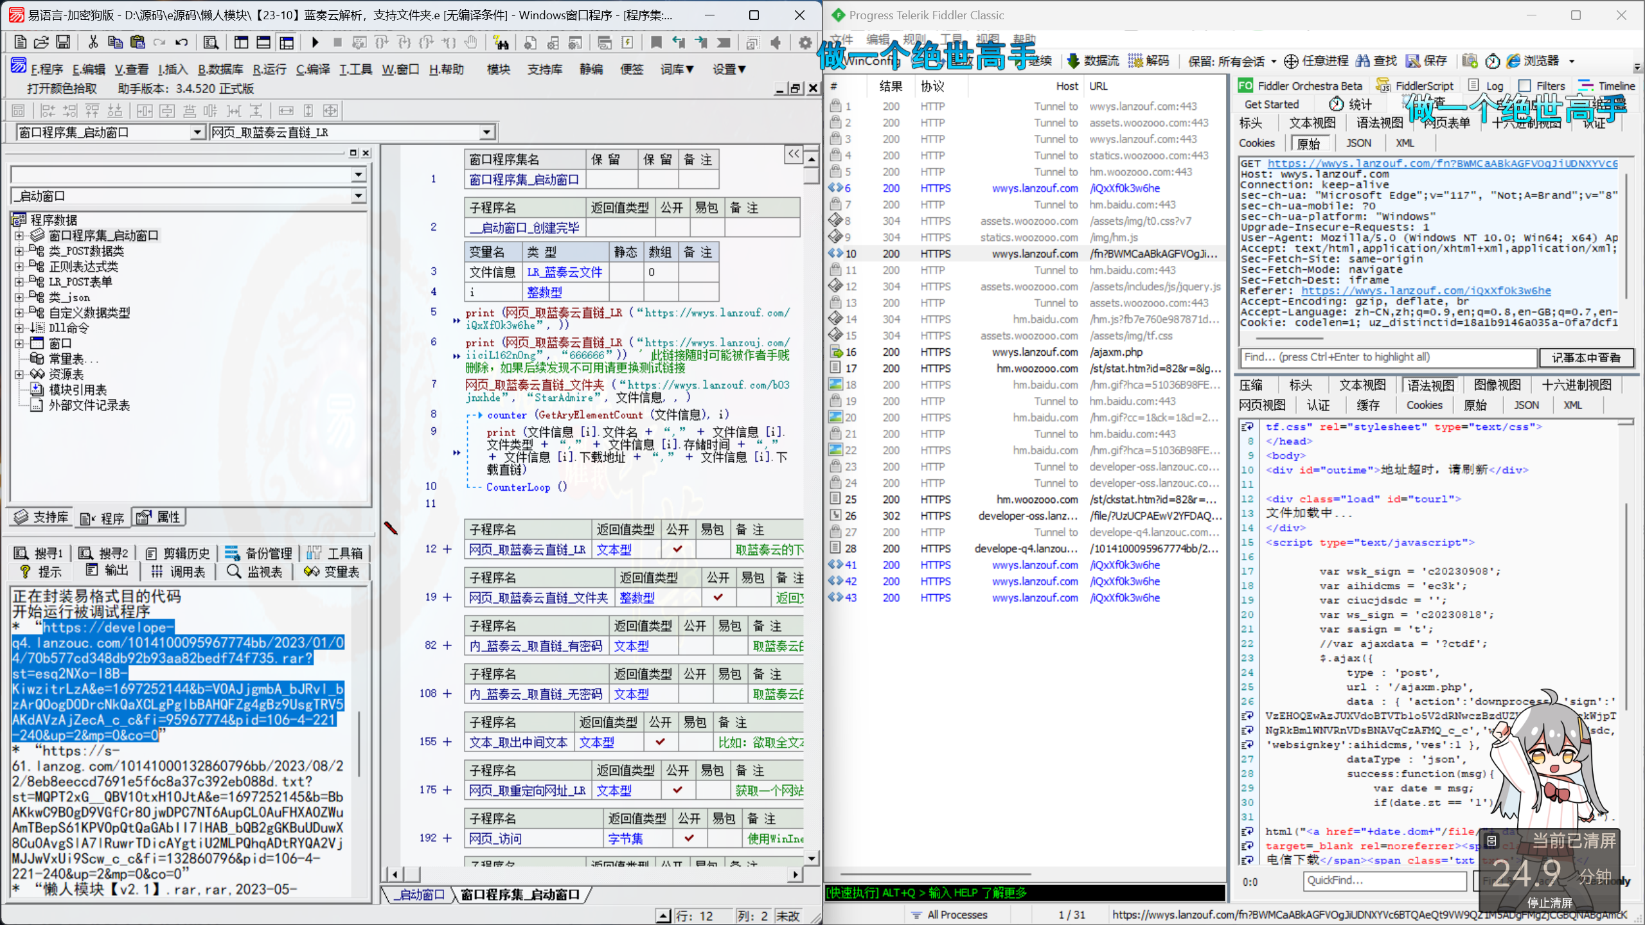
Task: Toggle 公开 check for 网页_访问 subroutine
Action: point(689,838)
